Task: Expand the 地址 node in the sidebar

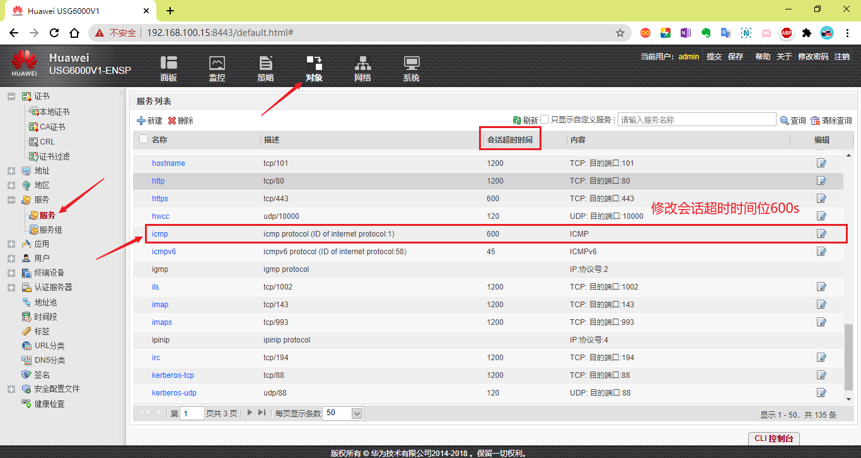Action: click(x=10, y=170)
